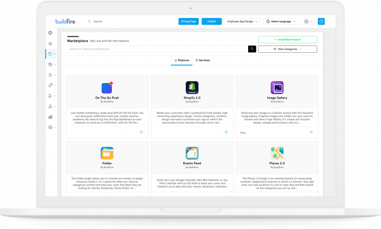Click the Image Gallery description text
The height and width of the screenshot is (229, 381).
(x=277, y=118)
